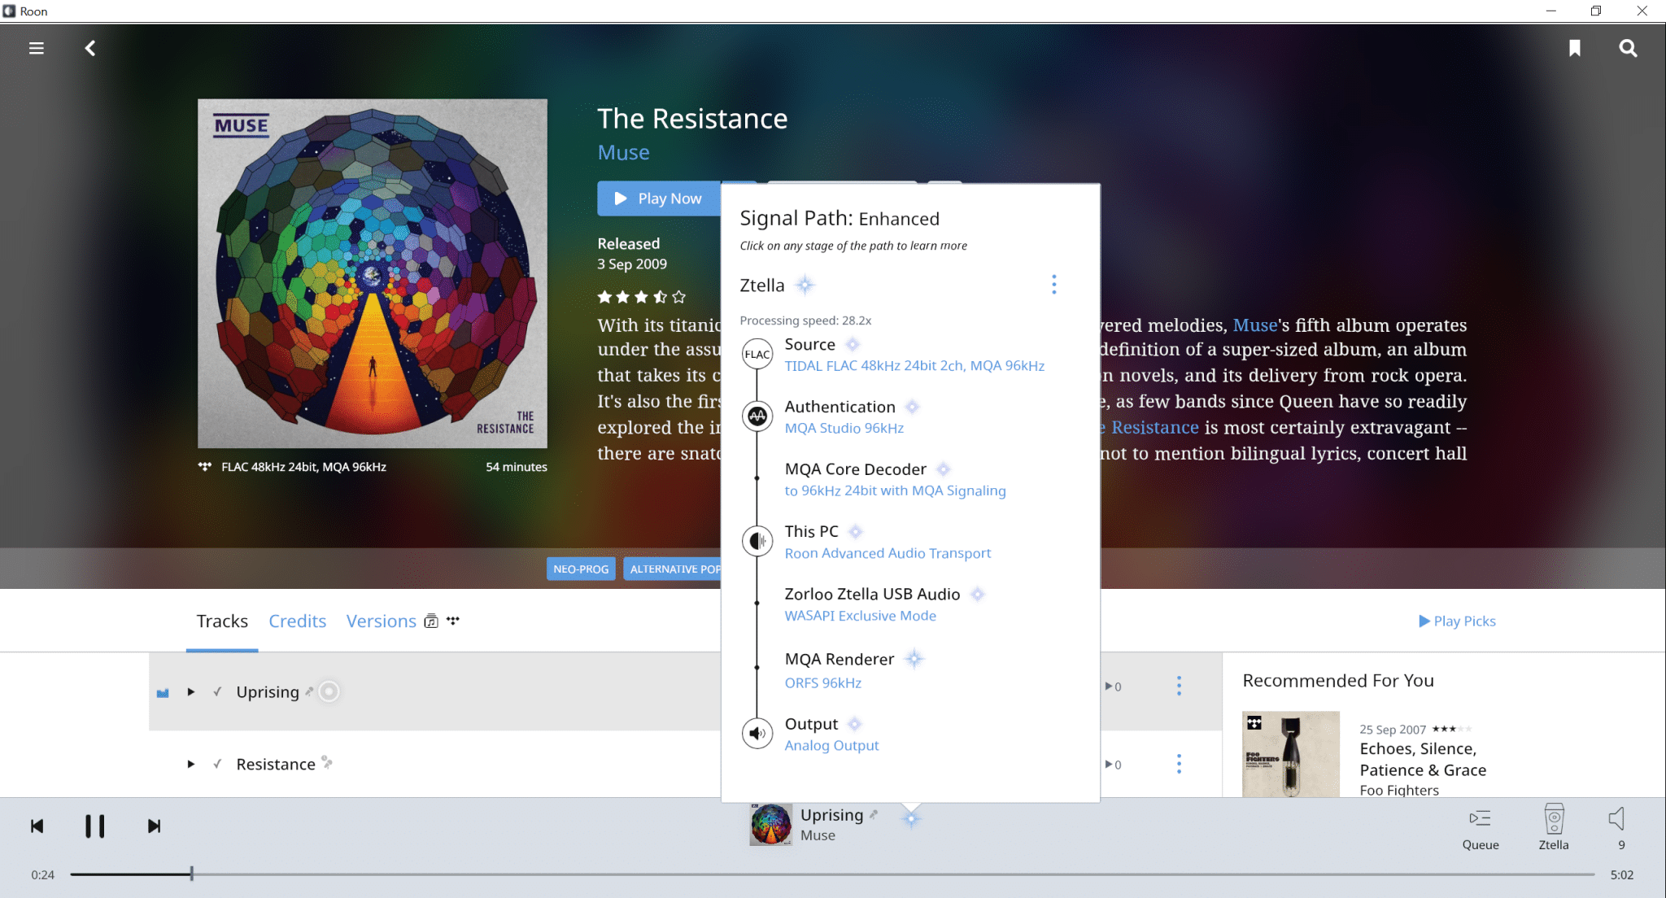Viewport: 1666px width, 898px height.
Task: Go back with the left arrow
Action: (90, 48)
